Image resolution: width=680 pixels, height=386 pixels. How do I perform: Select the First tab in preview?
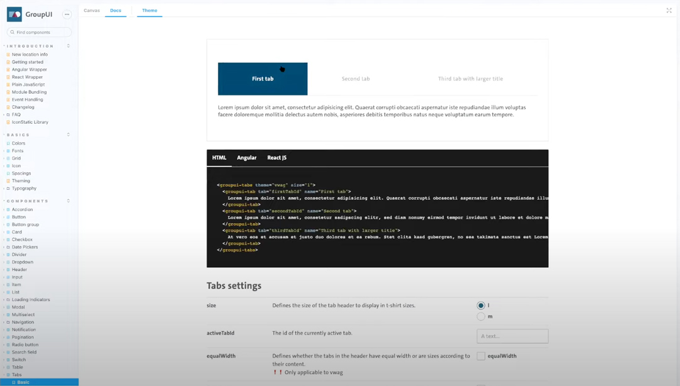point(263,79)
